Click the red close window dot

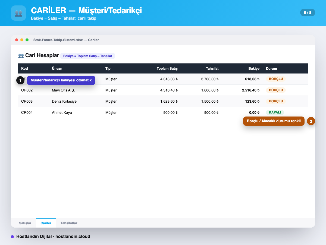[x=17, y=40]
